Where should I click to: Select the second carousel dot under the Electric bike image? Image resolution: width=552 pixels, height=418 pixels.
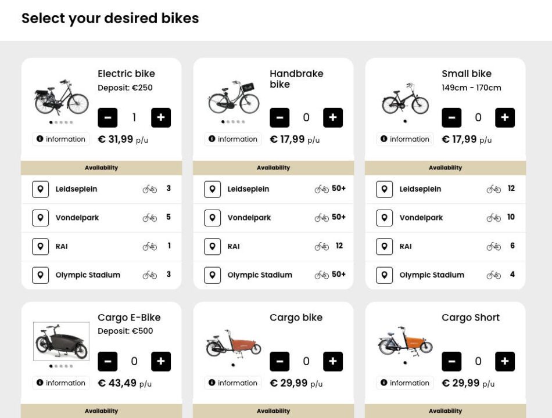click(56, 122)
